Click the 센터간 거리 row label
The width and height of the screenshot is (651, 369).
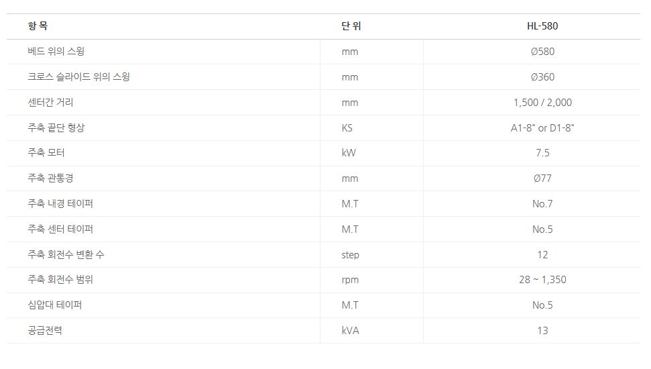(51, 102)
